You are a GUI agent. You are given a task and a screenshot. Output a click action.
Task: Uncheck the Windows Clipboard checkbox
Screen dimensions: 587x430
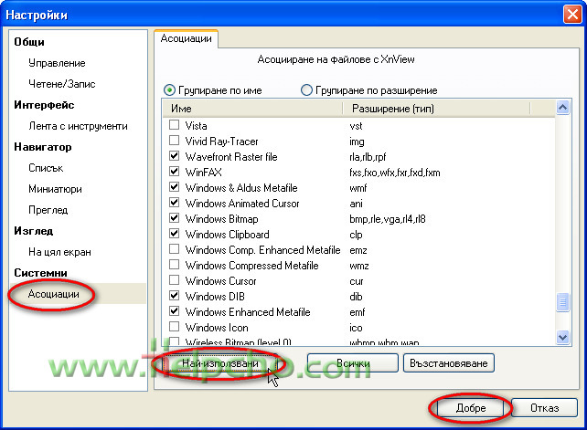174,234
